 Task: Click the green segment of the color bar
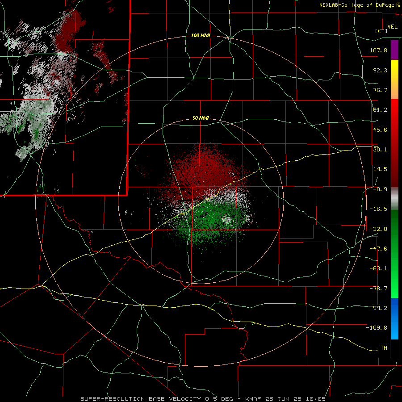click(394, 254)
